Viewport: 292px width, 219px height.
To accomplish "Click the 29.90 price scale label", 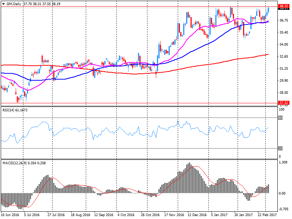I will tap(283, 81).
